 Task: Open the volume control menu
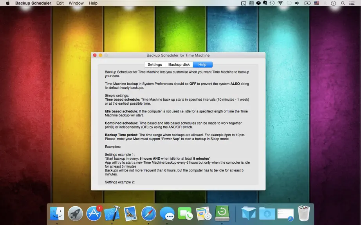297,3
